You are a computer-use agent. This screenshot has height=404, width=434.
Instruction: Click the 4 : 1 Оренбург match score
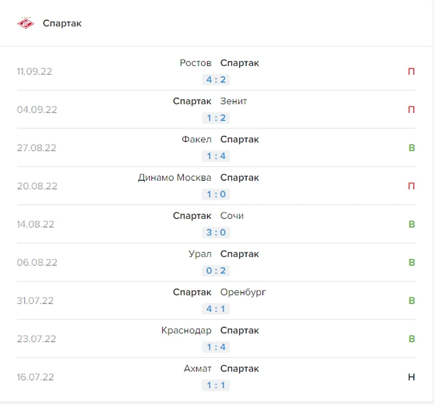(x=216, y=309)
